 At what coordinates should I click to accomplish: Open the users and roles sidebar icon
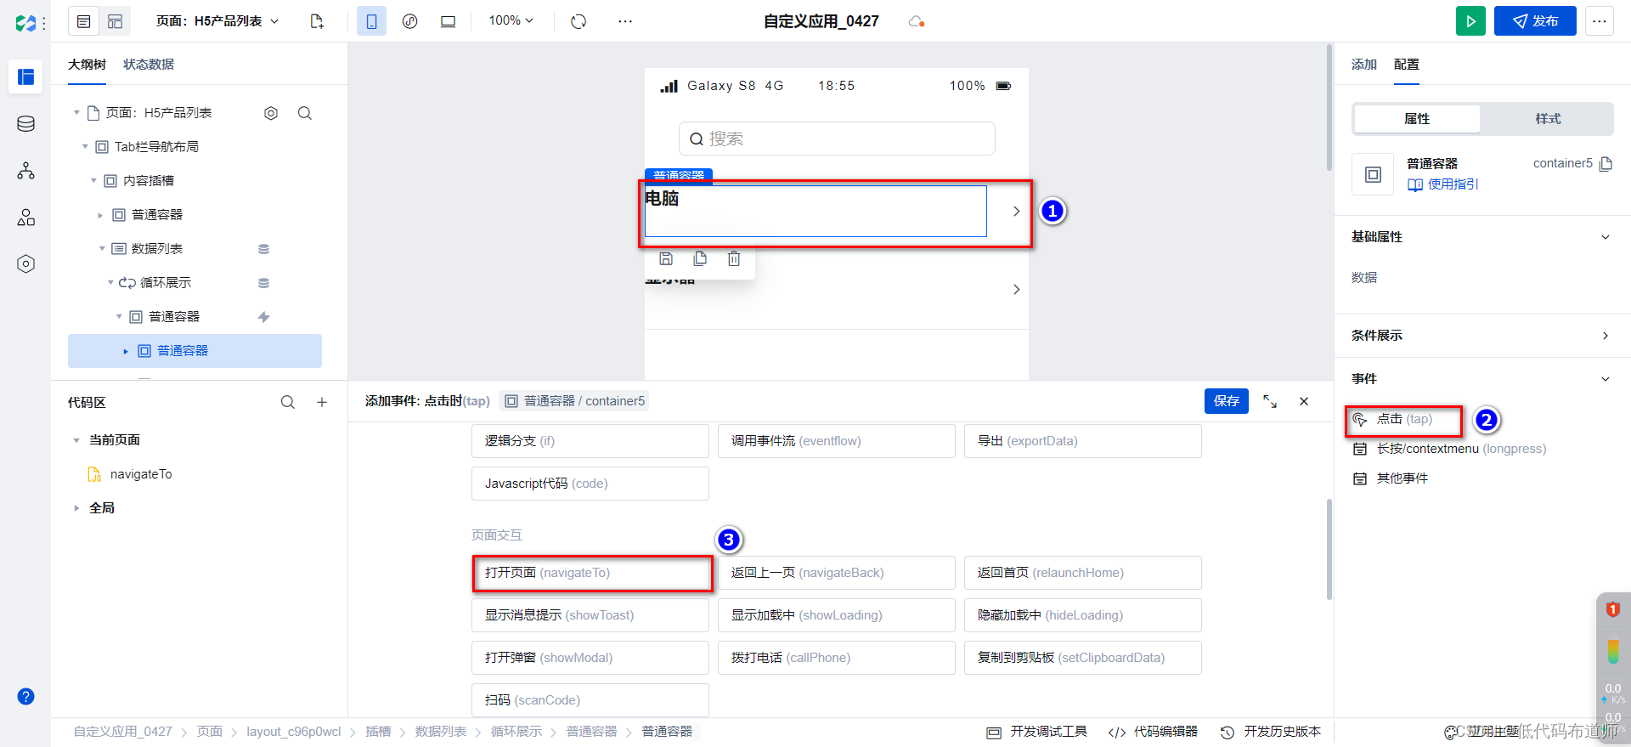[25, 218]
